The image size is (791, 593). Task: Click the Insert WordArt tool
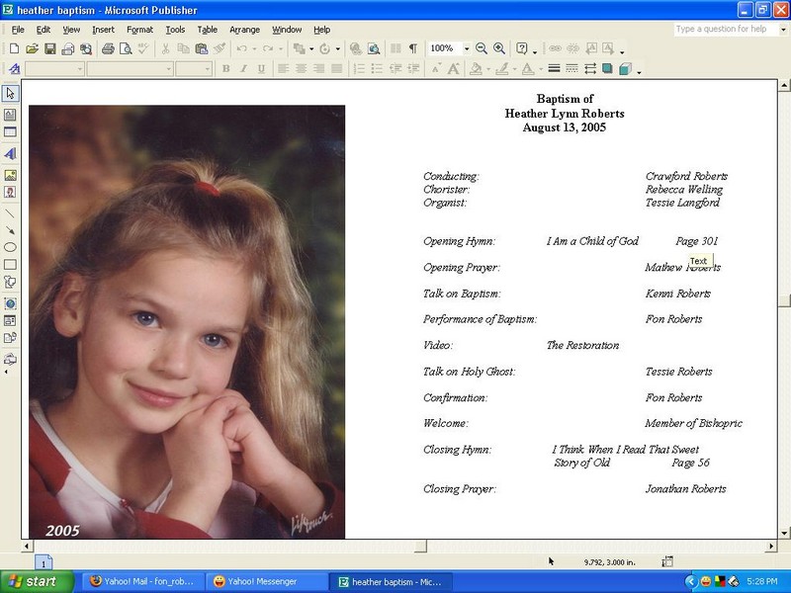[10, 154]
